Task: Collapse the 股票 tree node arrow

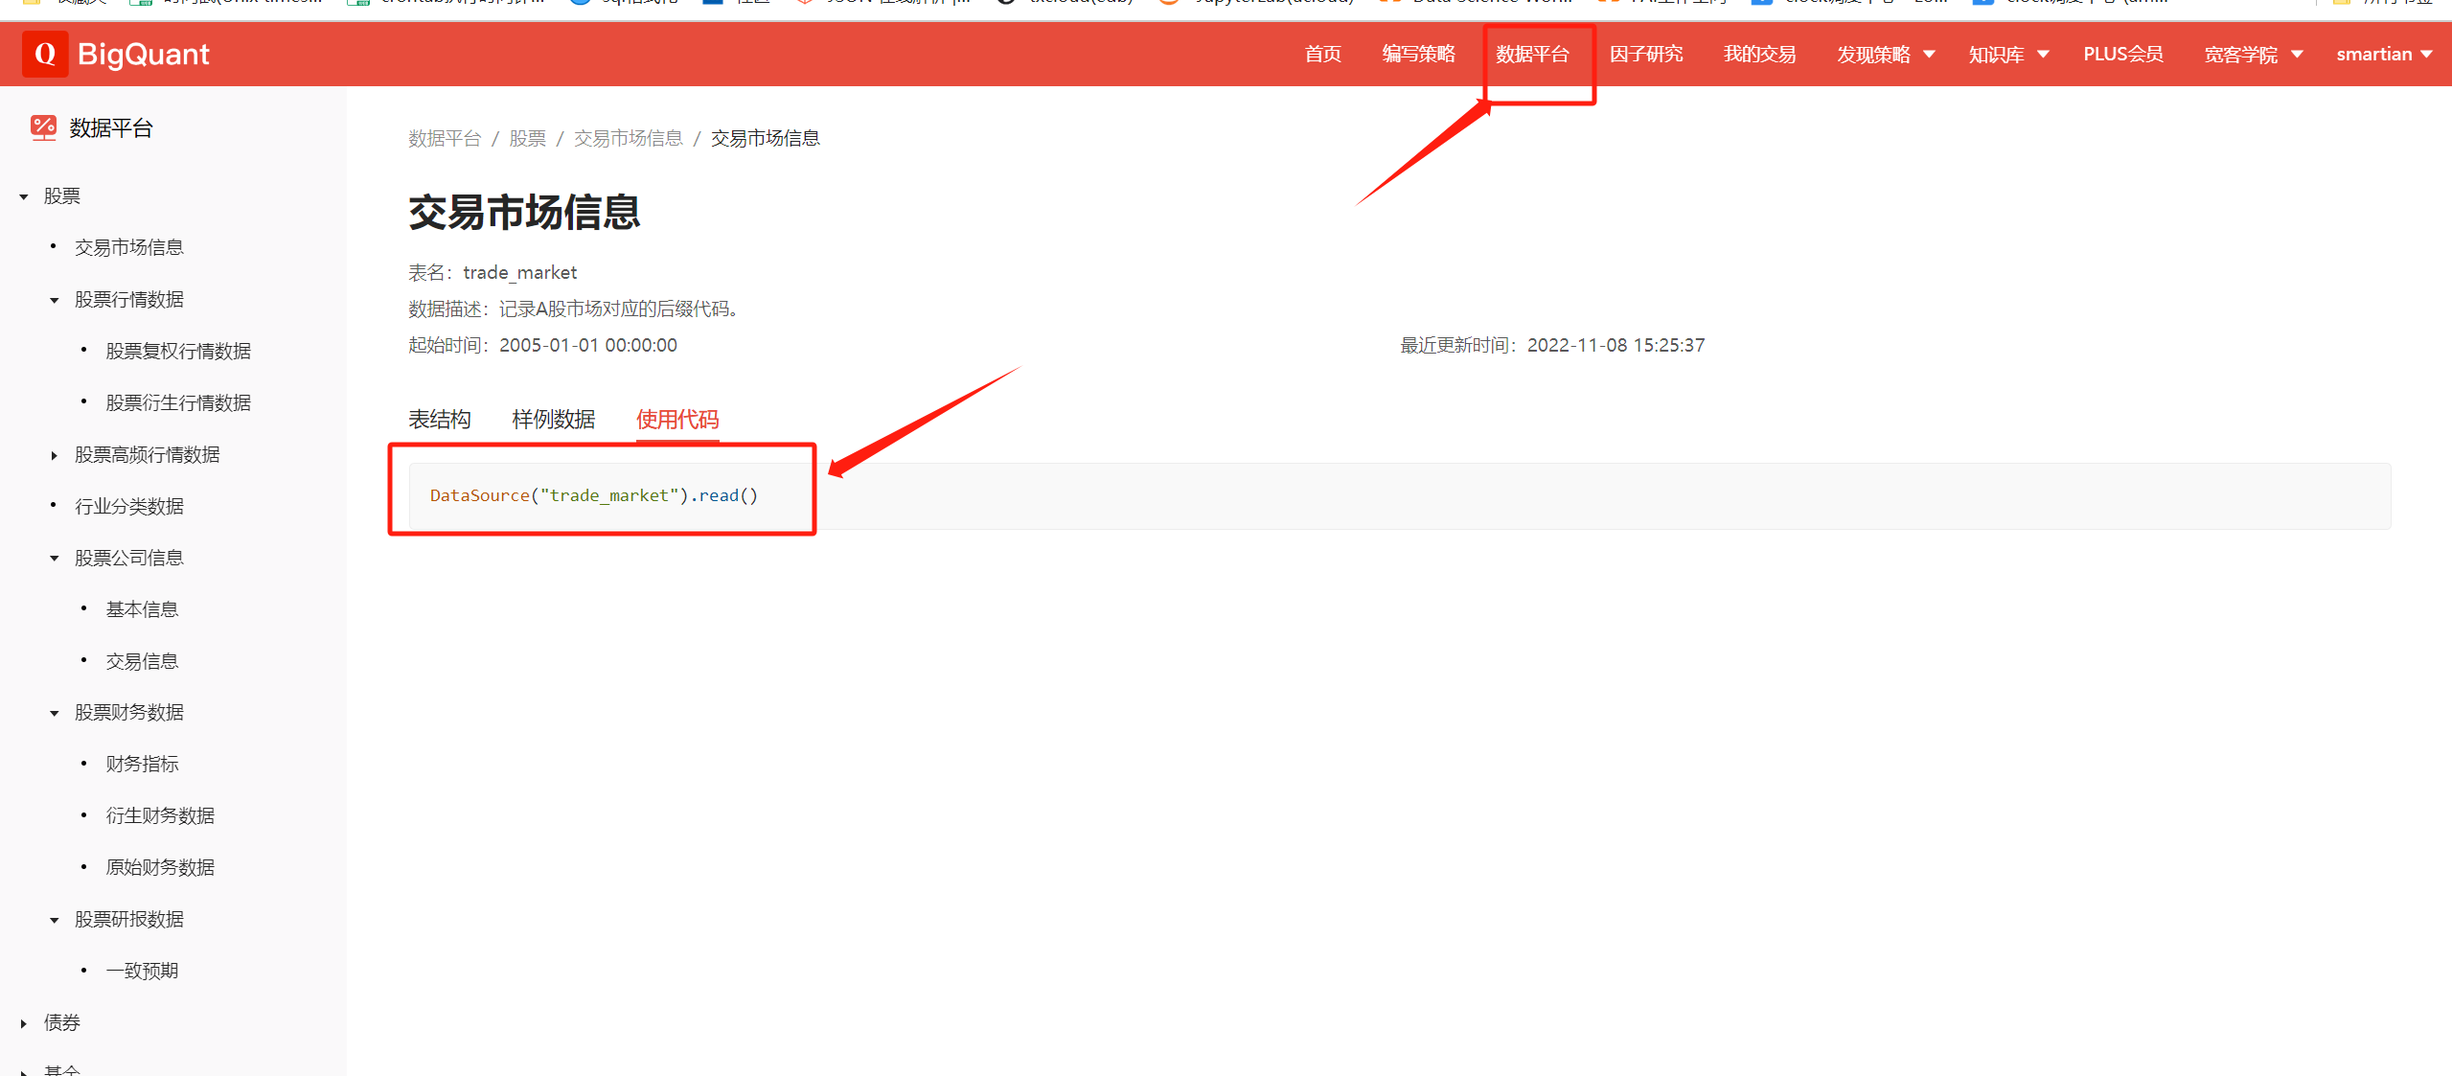Action: 24,196
